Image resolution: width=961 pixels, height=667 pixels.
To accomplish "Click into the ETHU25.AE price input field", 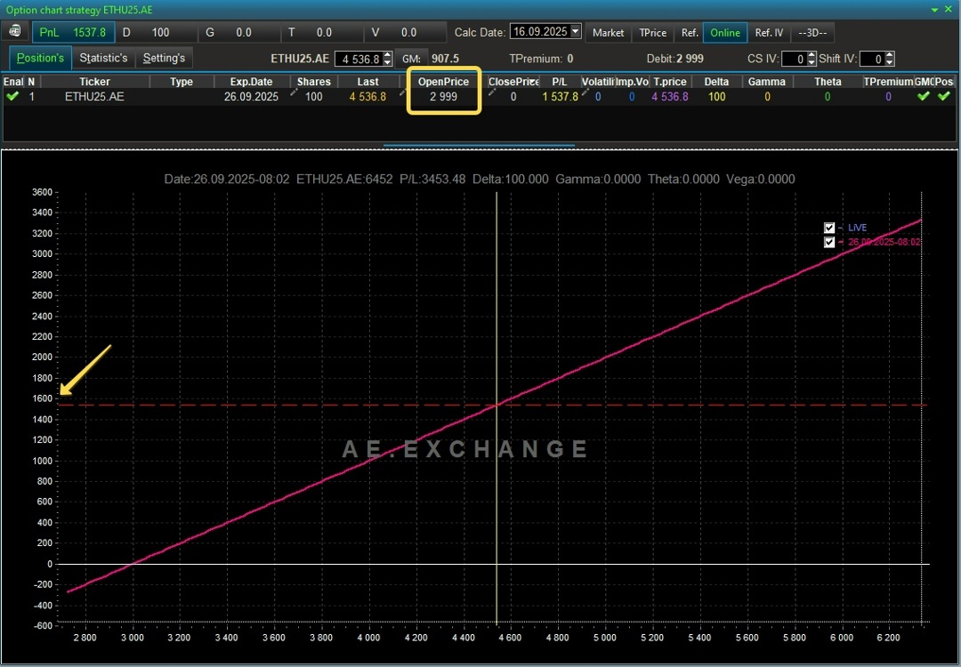I will 359,59.
